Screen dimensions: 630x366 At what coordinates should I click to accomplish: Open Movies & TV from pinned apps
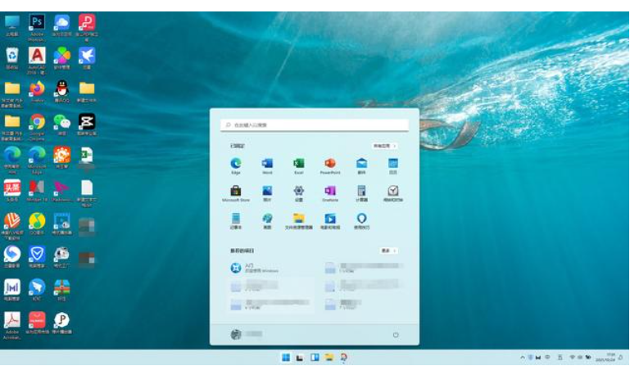330,220
